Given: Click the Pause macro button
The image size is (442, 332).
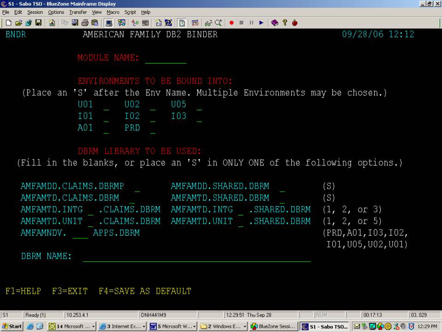Looking at the screenshot, I should pos(252,23).
